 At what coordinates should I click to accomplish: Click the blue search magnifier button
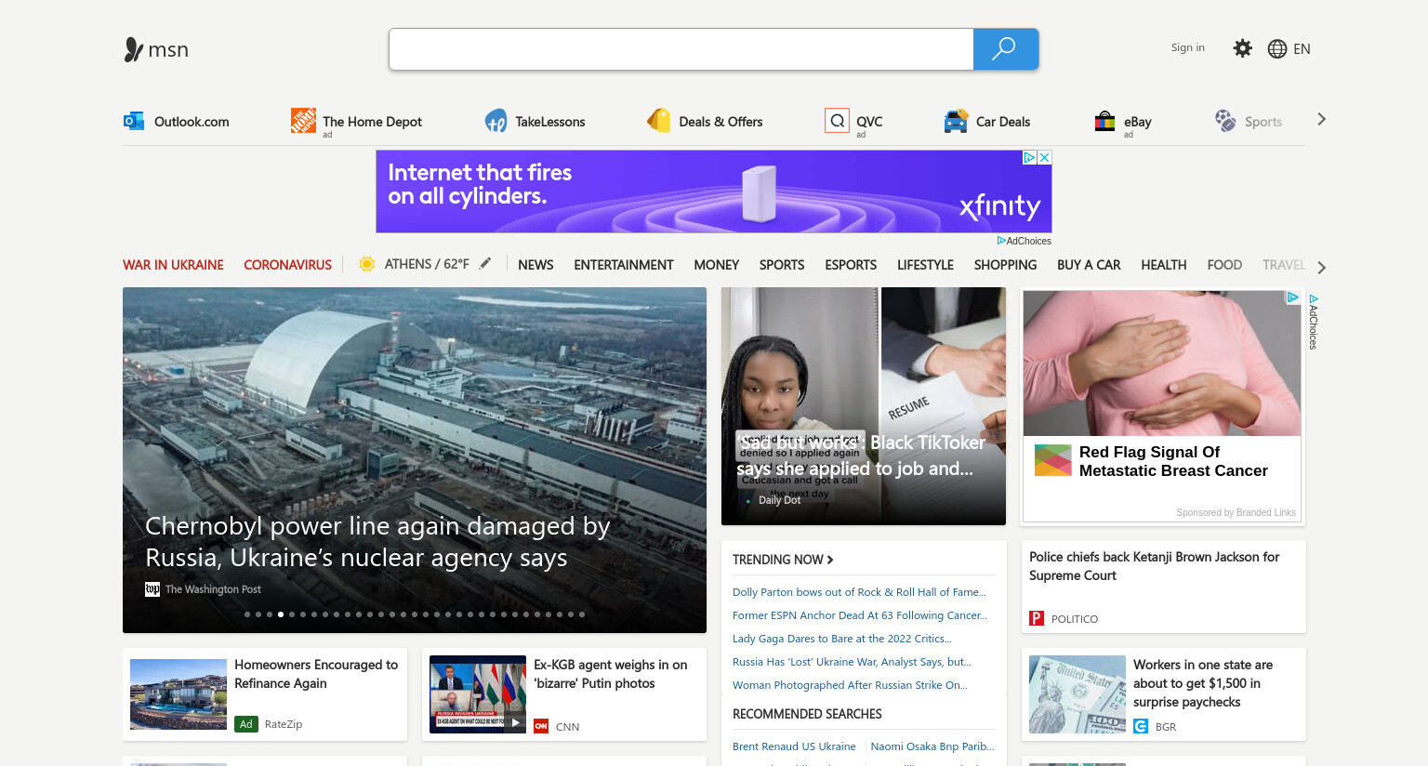coord(1005,49)
